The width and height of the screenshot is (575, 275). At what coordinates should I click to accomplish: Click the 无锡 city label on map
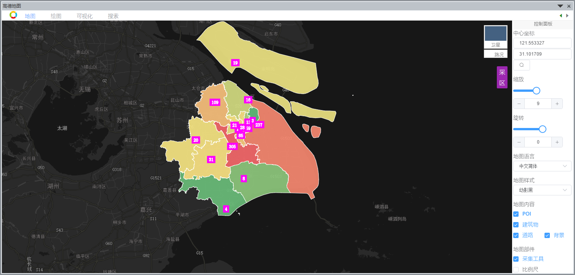coord(85,90)
